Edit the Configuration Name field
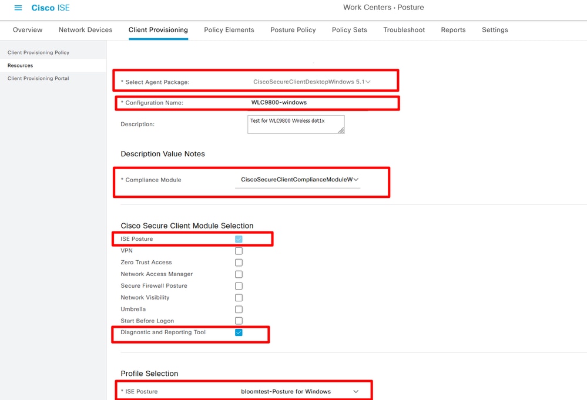This screenshot has height=400, width=587. 309,103
